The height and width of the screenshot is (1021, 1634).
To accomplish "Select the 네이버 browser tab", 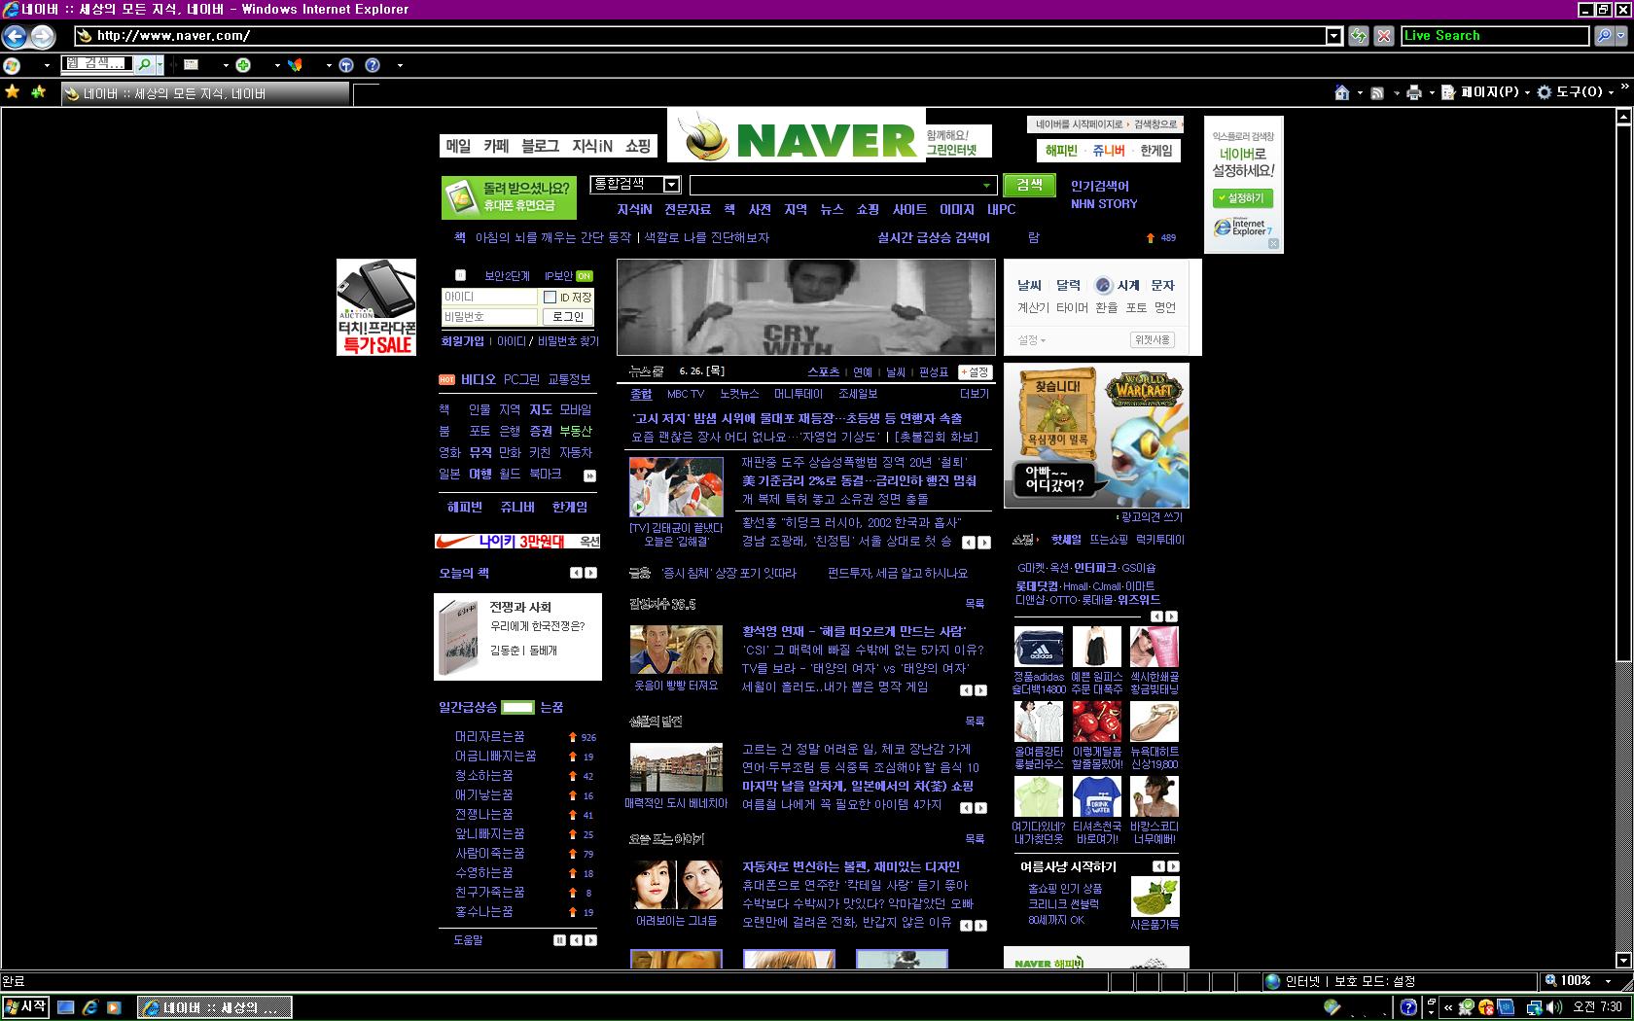I will [x=204, y=93].
